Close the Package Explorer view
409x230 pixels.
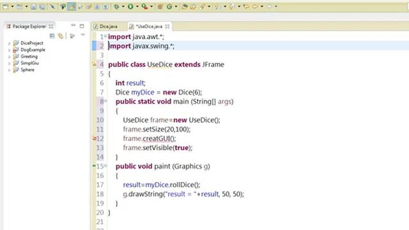tap(51, 26)
